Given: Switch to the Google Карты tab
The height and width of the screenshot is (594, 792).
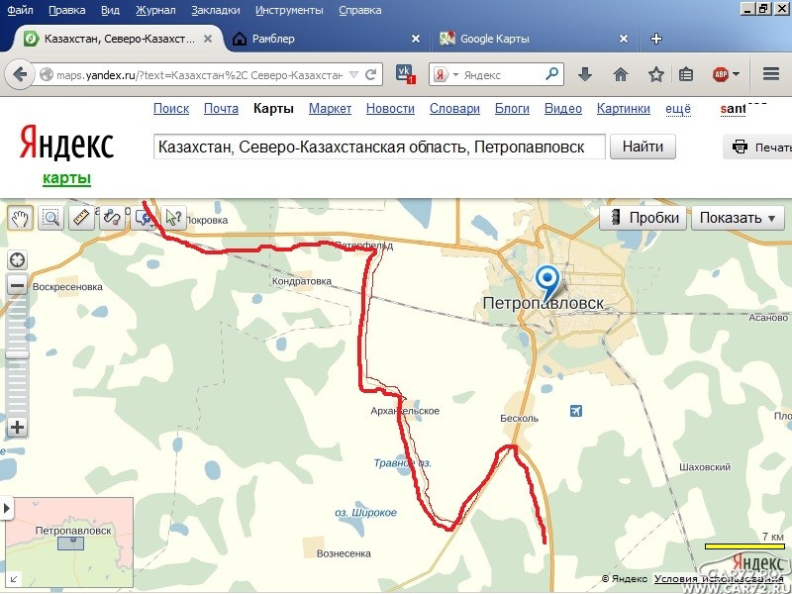Looking at the screenshot, I should tap(536, 39).
